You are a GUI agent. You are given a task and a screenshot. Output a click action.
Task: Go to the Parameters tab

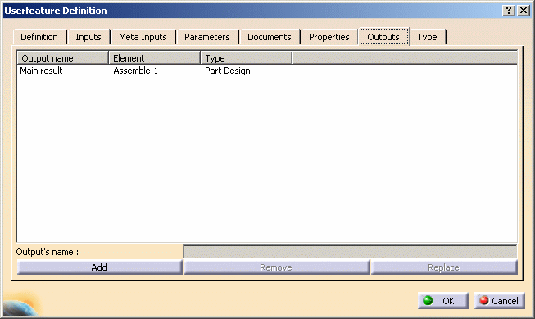[x=207, y=37]
